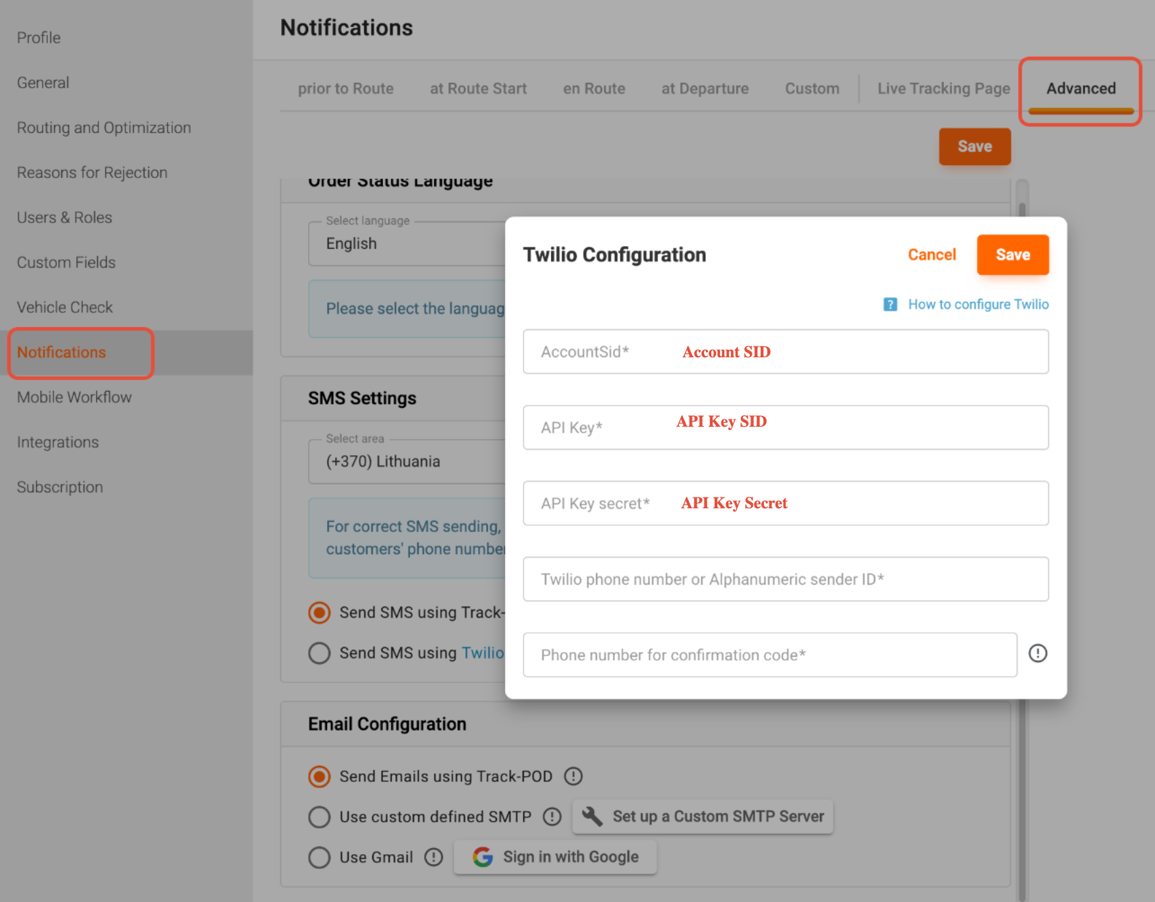Image resolution: width=1155 pixels, height=902 pixels.
Task: Click the info icon beside Send Emails using Track-POD
Action: coord(573,777)
